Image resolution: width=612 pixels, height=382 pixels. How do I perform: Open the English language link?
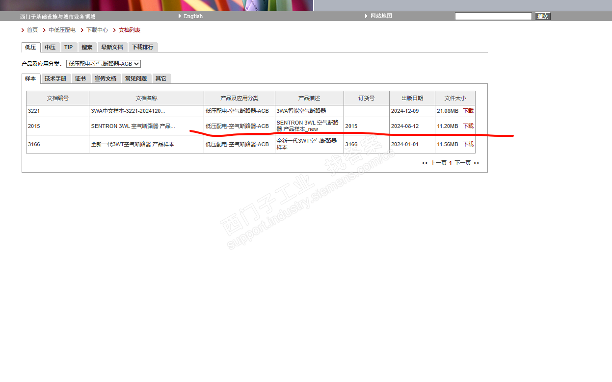pyautogui.click(x=193, y=16)
